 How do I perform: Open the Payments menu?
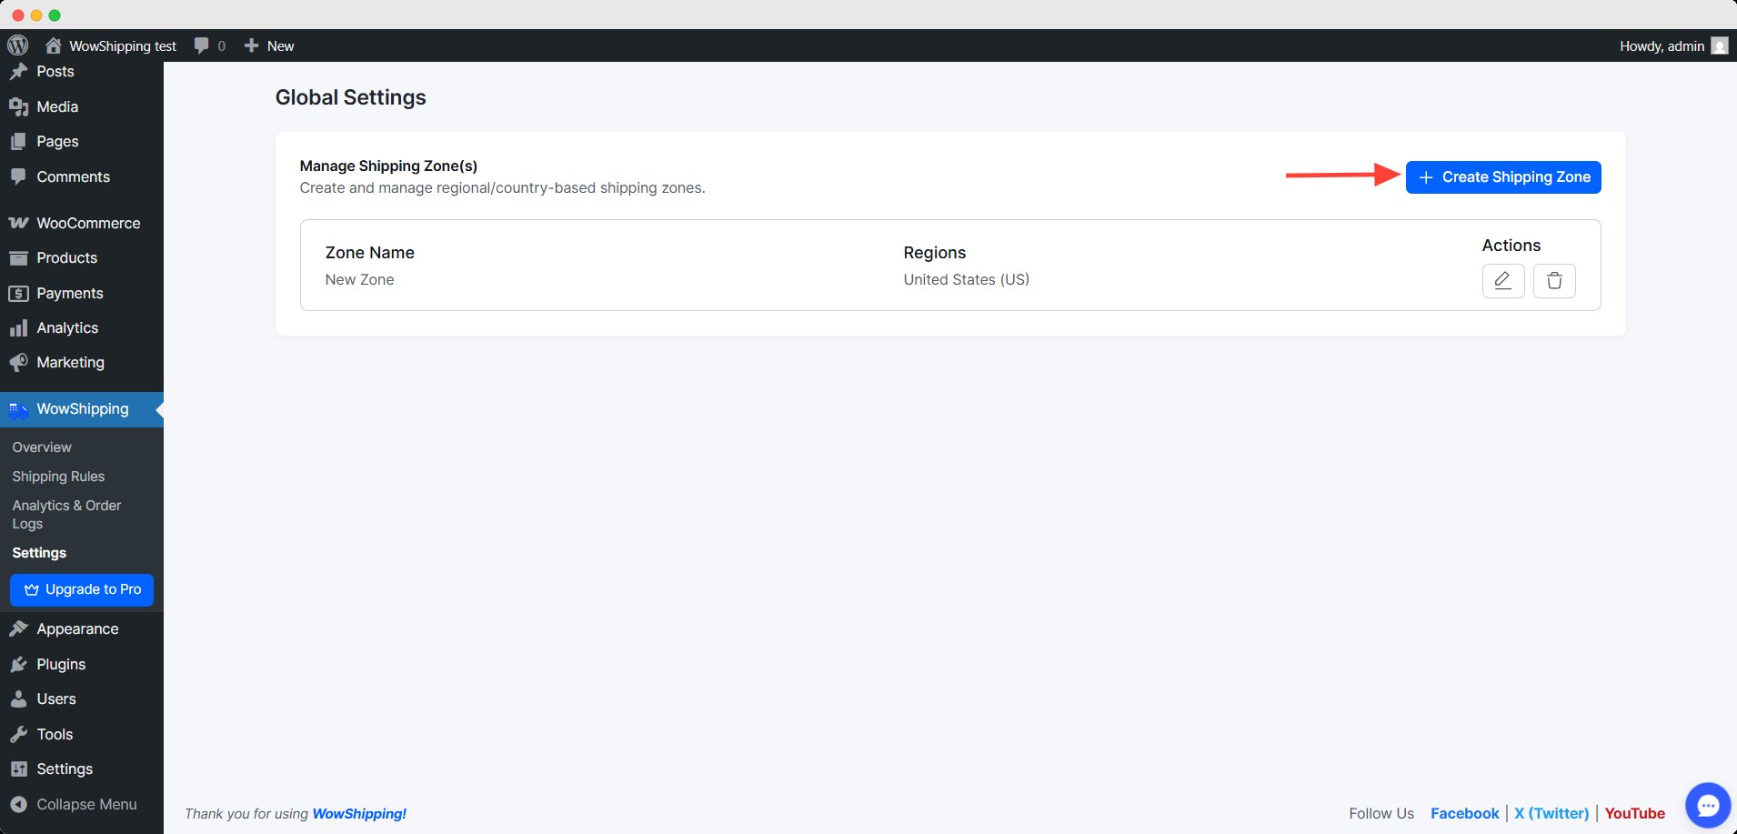[82, 293]
